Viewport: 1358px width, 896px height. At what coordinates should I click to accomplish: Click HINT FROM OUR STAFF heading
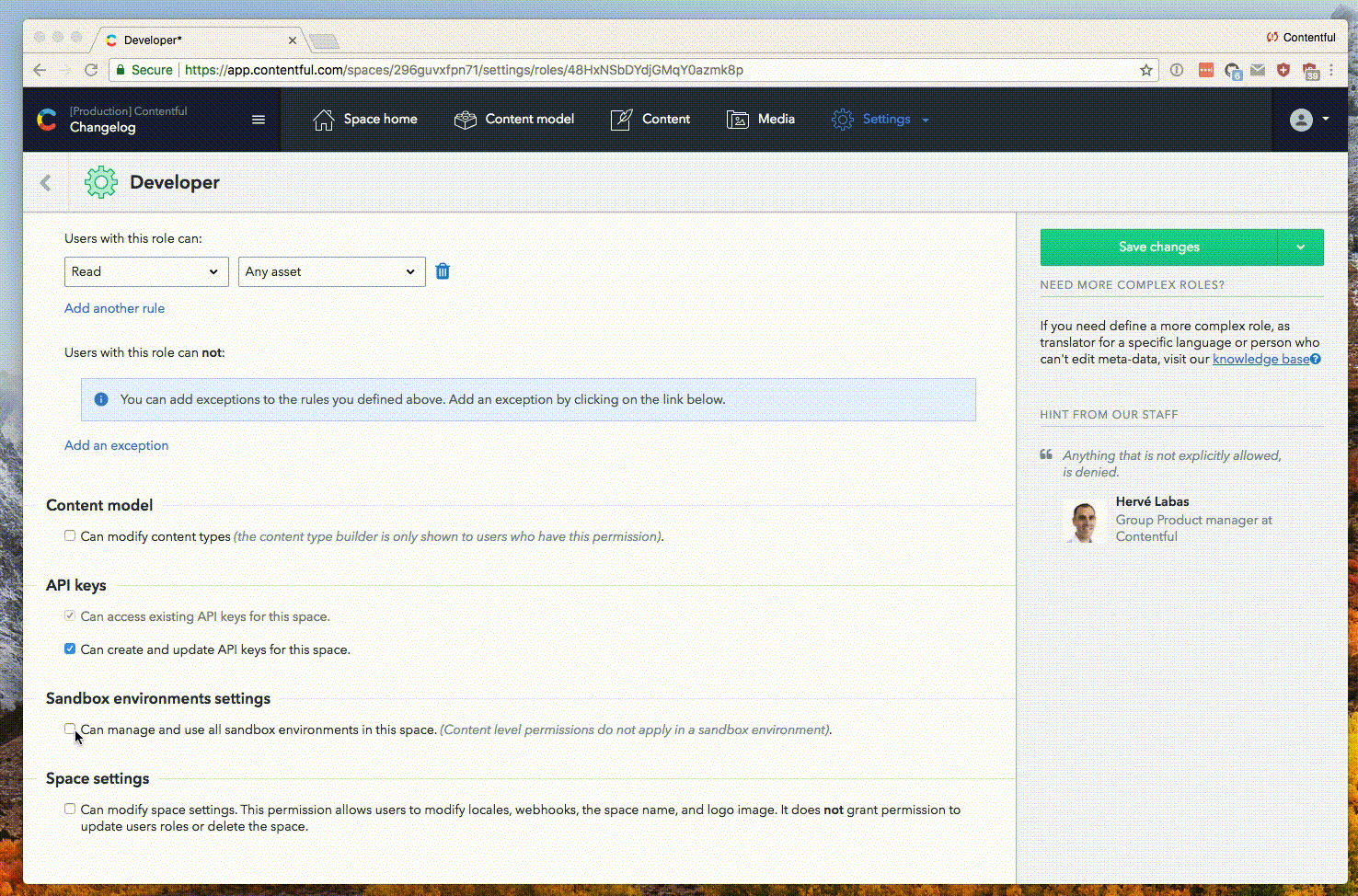[x=1109, y=415]
